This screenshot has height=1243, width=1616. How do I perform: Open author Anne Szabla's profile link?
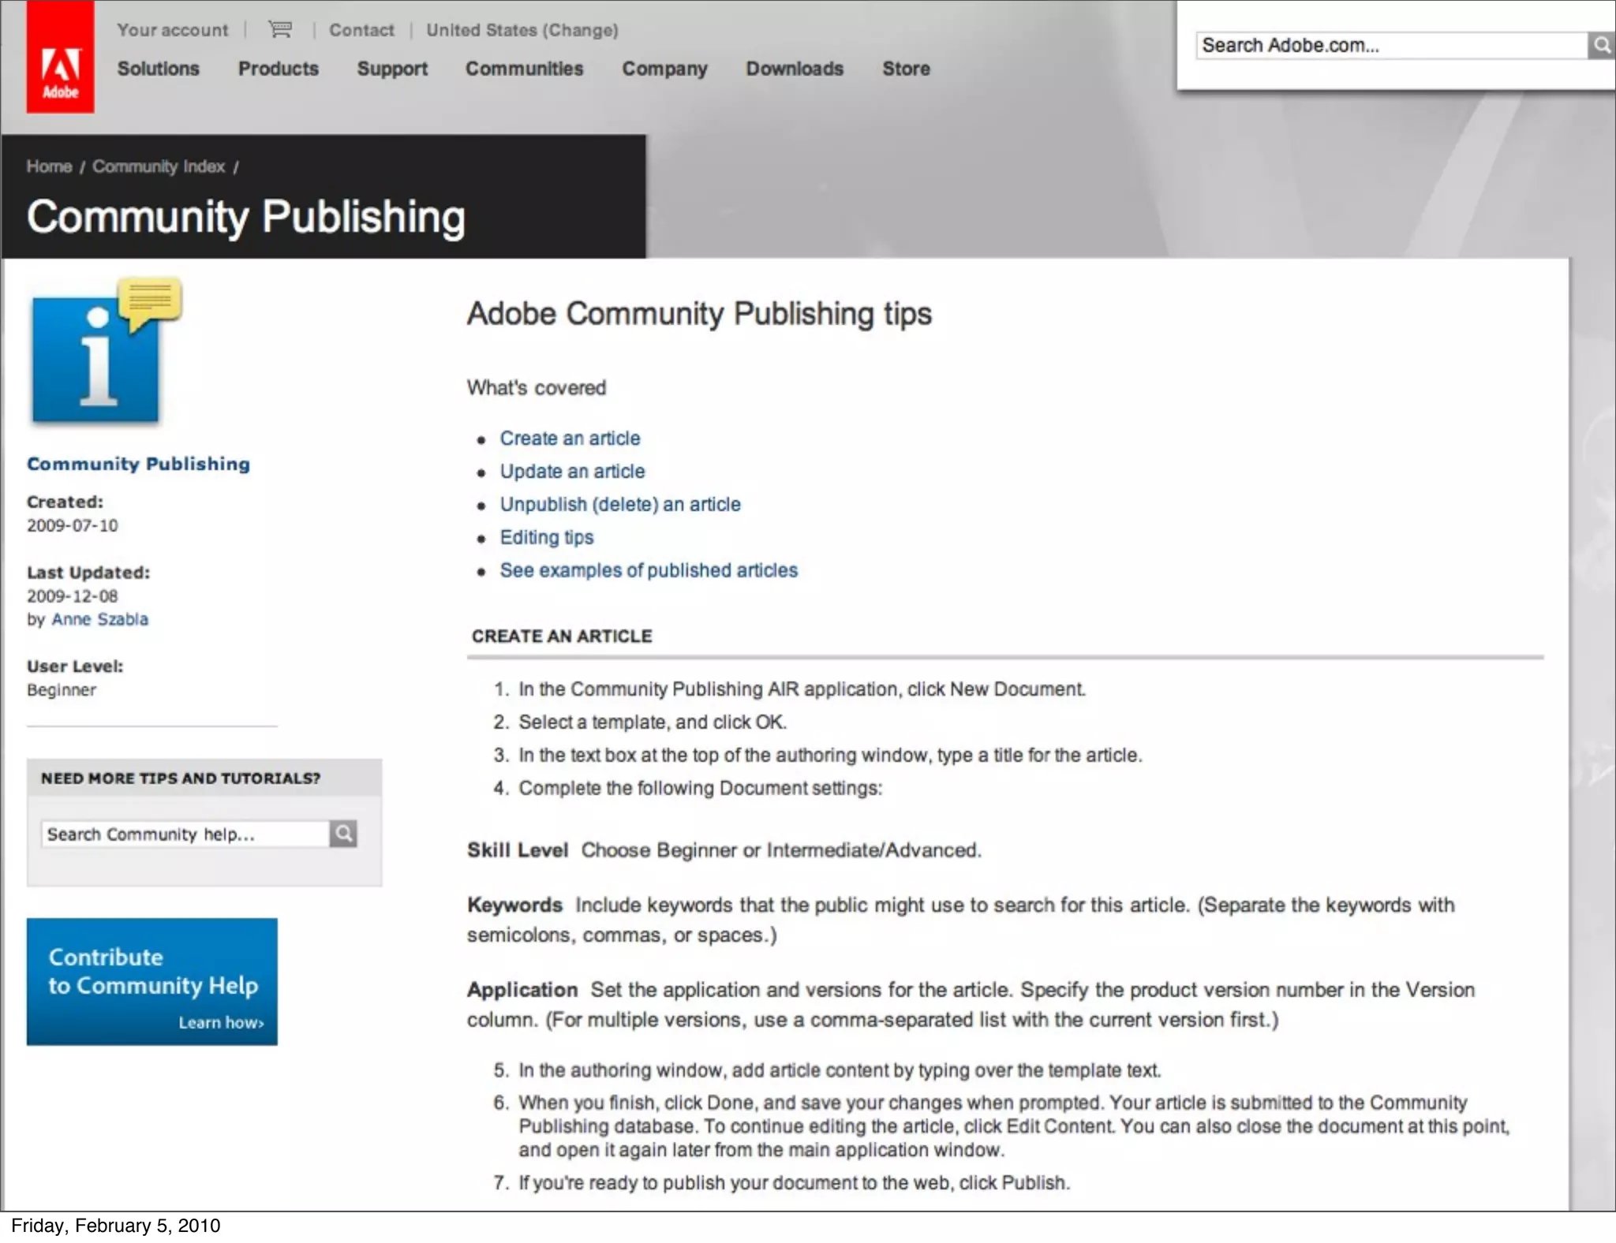click(100, 619)
